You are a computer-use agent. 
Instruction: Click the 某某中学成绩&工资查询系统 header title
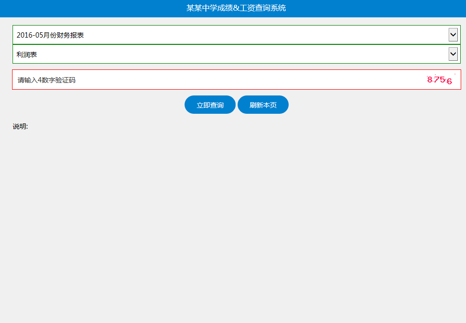236,8
